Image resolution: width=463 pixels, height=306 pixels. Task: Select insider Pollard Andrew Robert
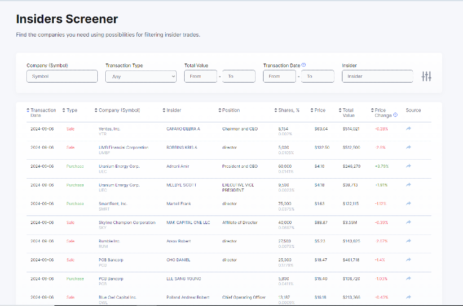tap(188, 297)
